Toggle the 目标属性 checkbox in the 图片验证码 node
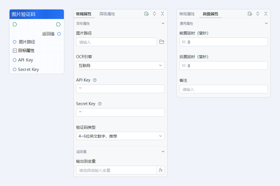Image resolution: width=280 pixels, height=186 pixels. pyautogui.click(x=14, y=50)
